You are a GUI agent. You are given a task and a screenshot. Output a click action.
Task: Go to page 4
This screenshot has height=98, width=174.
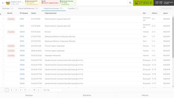tap(21, 90)
